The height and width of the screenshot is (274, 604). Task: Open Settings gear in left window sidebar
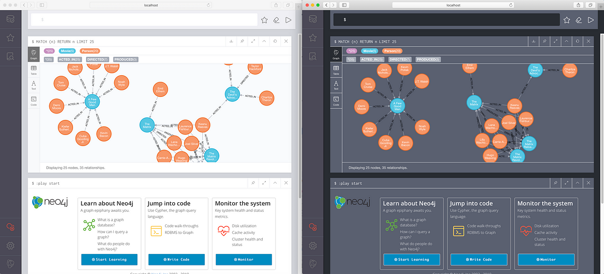pyautogui.click(x=11, y=246)
